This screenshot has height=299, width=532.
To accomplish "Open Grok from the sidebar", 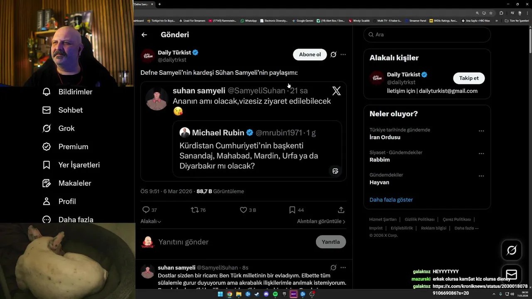I will point(59,128).
